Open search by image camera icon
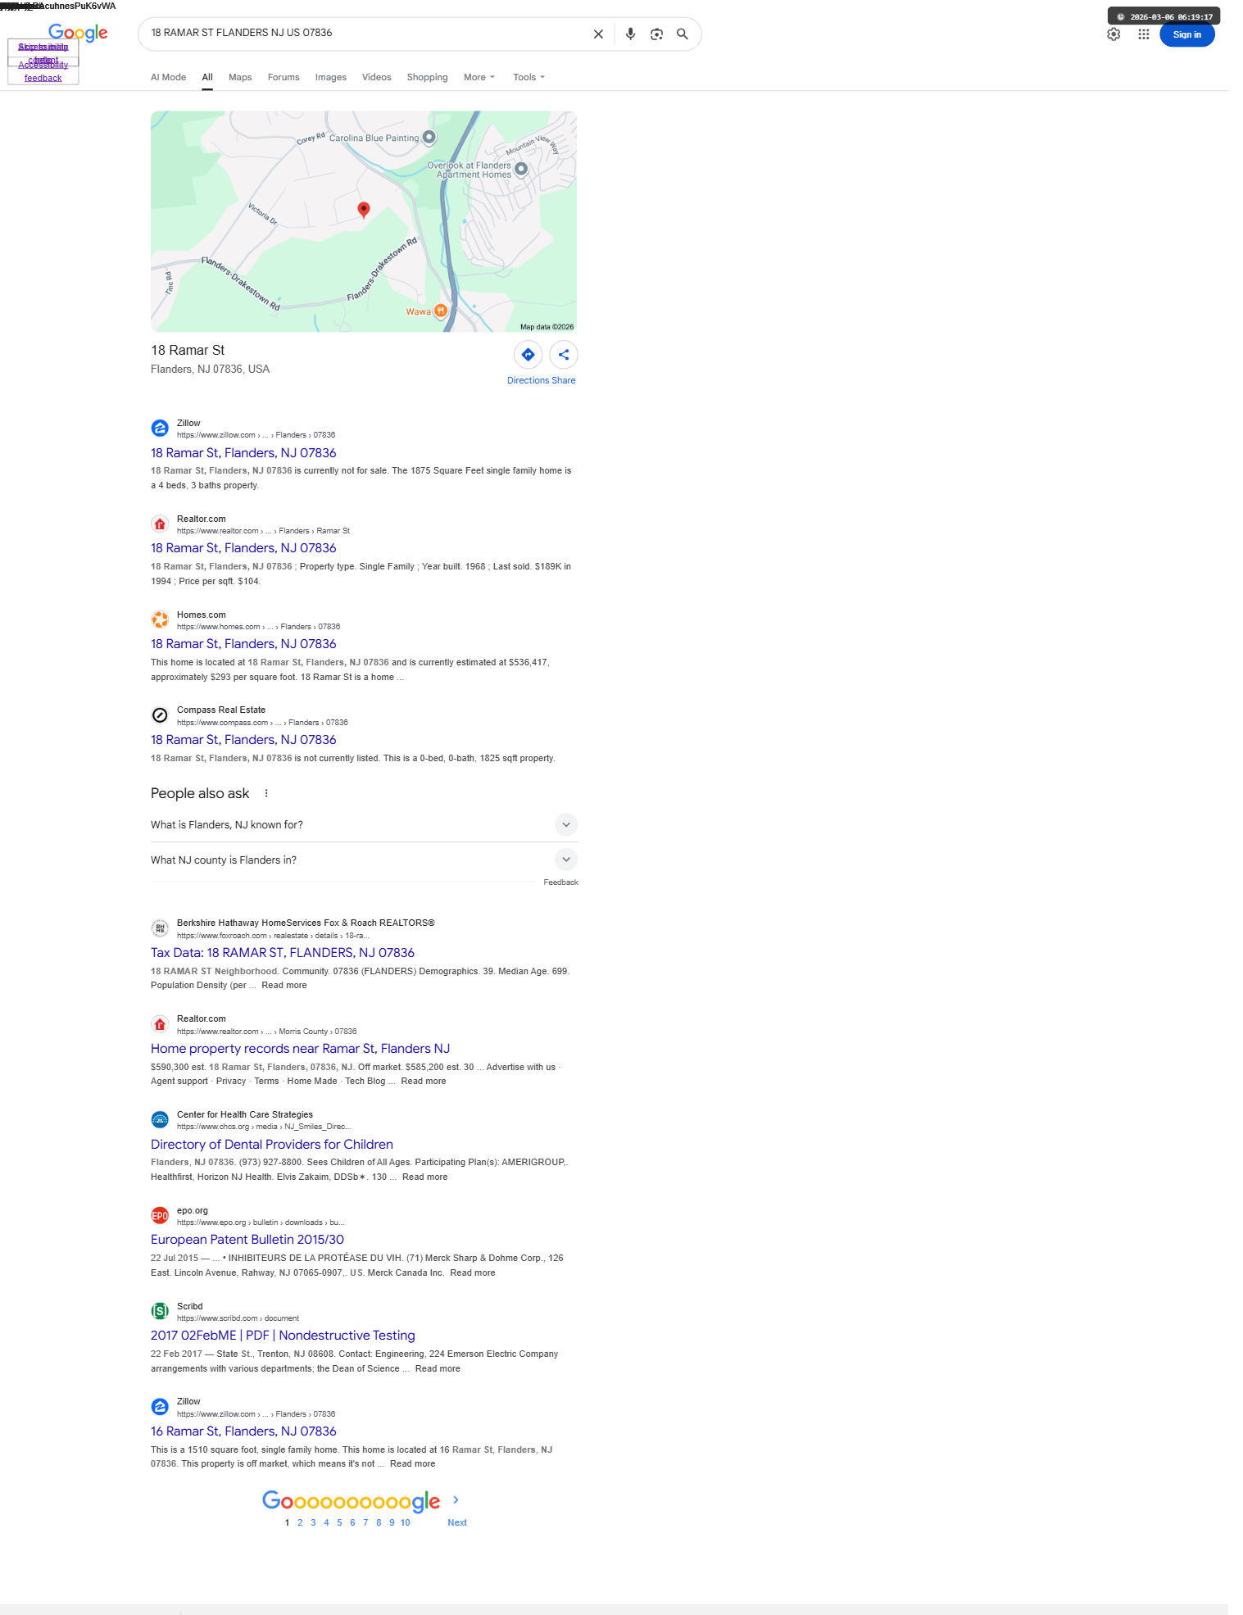The image size is (1243, 1615). click(x=656, y=34)
